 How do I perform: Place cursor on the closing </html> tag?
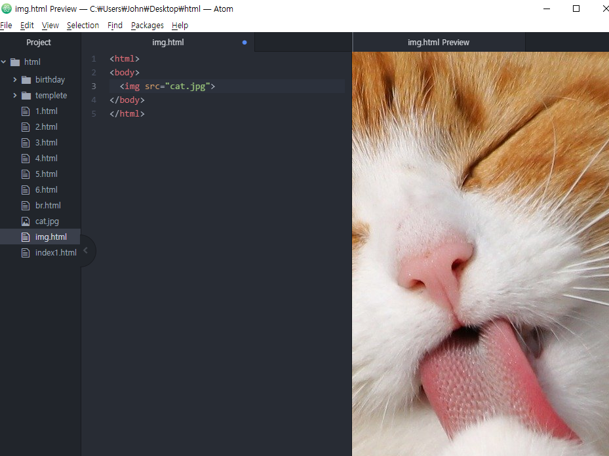pos(127,114)
